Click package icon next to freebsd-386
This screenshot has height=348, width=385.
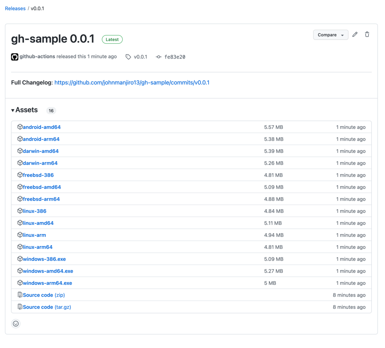pos(20,174)
